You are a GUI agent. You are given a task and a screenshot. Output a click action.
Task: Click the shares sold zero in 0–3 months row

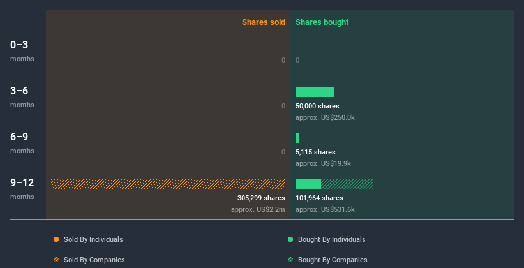pyautogui.click(x=283, y=60)
